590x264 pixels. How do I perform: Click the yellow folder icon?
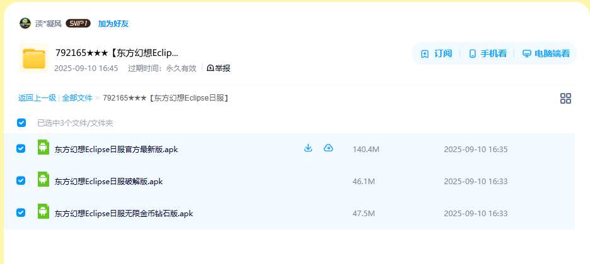(x=34, y=58)
